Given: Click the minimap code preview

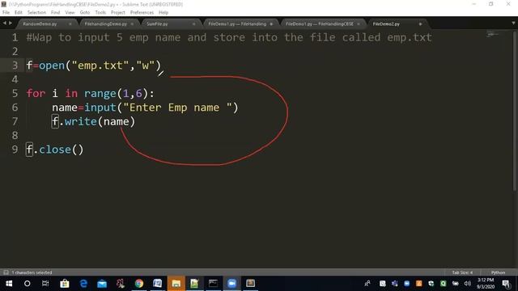Looking at the screenshot, I should pyautogui.click(x=492, y=34).
